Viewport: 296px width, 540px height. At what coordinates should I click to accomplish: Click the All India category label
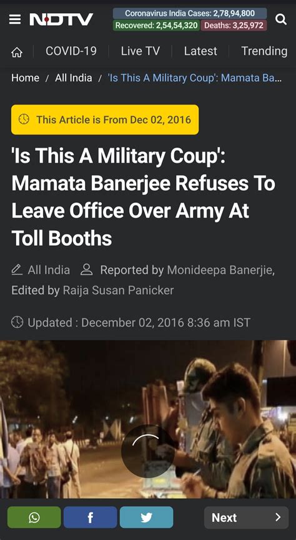pos(49,270)
